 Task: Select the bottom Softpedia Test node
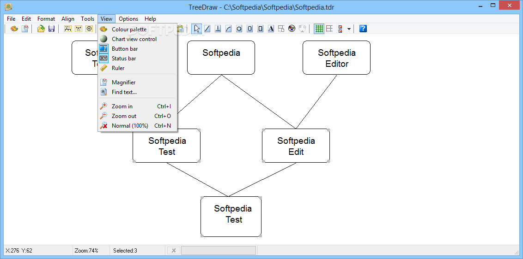click(231, 217)
